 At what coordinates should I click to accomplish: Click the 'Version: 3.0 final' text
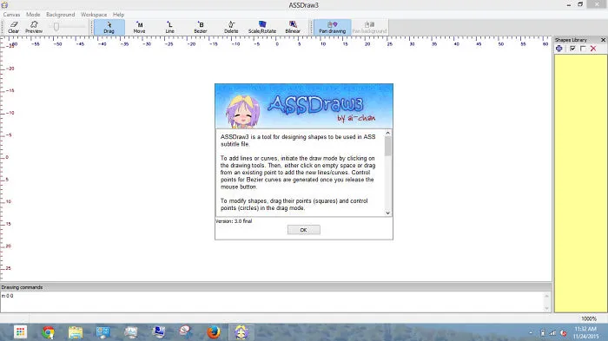(234, 221)
